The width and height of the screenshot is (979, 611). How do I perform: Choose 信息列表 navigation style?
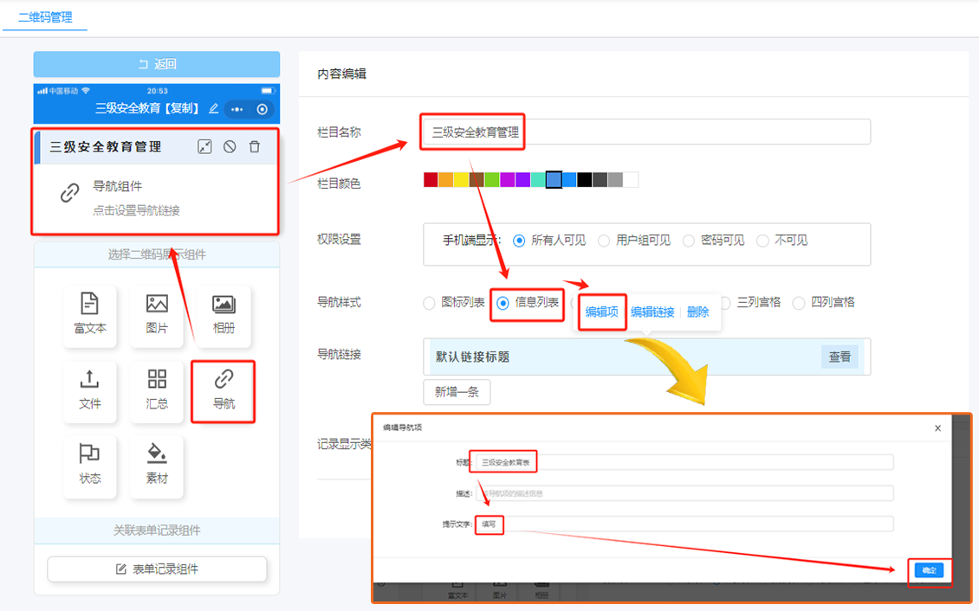[x=502, y=303]
